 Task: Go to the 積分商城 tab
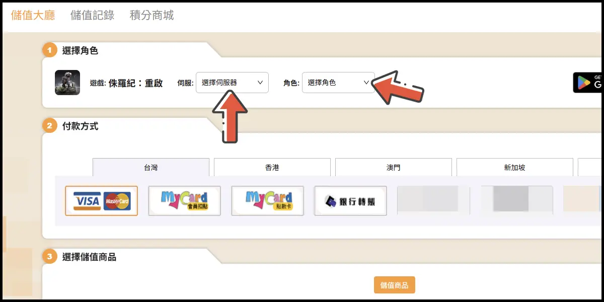pyautogui.click(x=152, y=15)
